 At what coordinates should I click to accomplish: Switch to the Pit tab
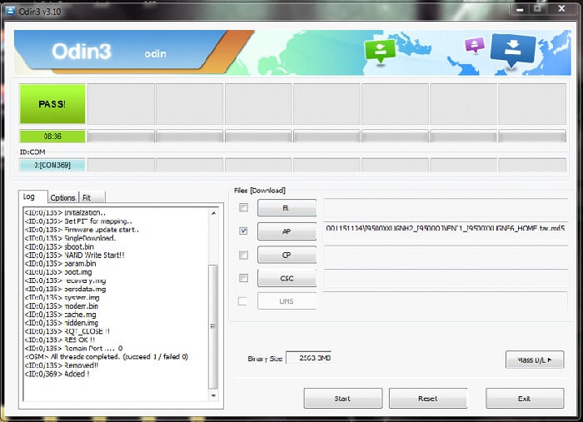click(x=92, y=197)
